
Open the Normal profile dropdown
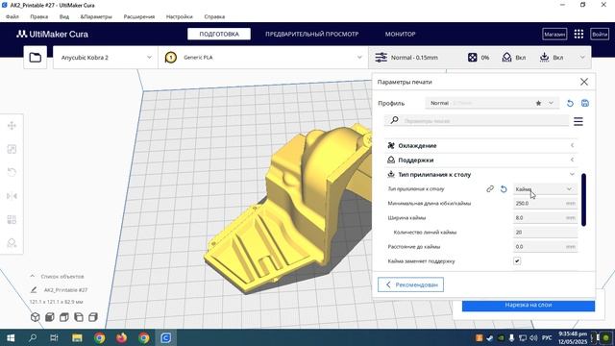click(x=492, y=103)
